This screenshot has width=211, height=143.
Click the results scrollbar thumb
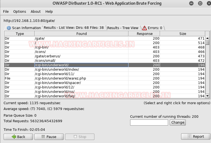[x=207, y=43]
